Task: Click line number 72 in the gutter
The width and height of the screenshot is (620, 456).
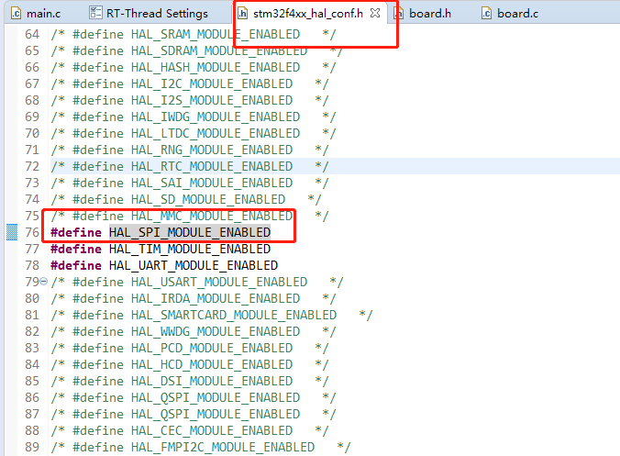Action: tap(32, 166)
